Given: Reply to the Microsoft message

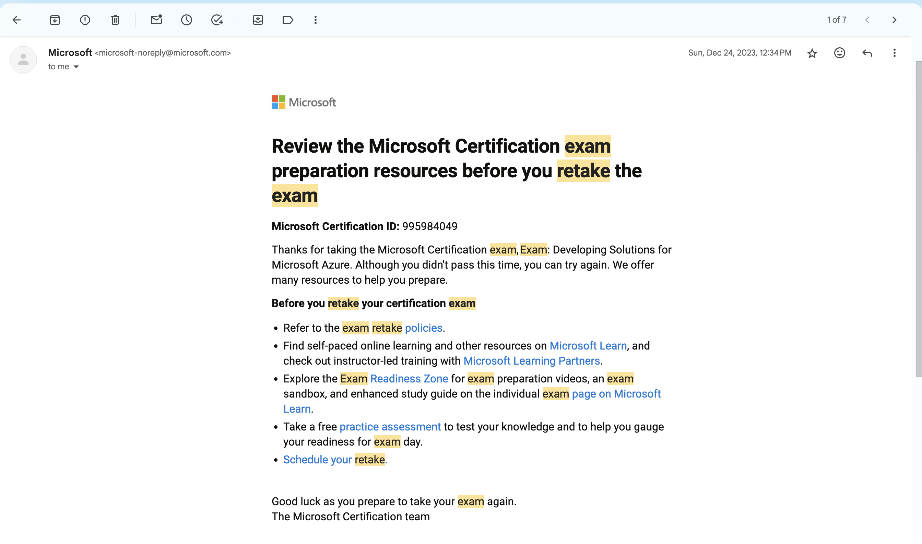Looking at the screenshot, I should (867, 53).
